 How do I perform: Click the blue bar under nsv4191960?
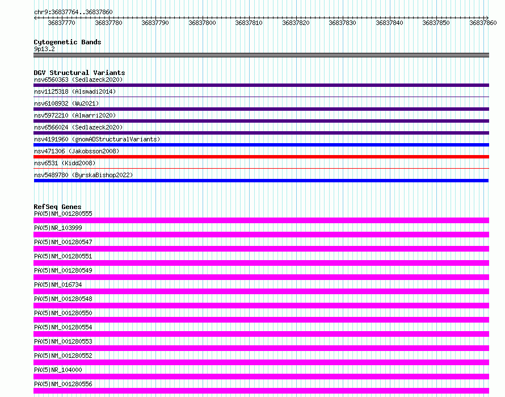pos(261,145)
